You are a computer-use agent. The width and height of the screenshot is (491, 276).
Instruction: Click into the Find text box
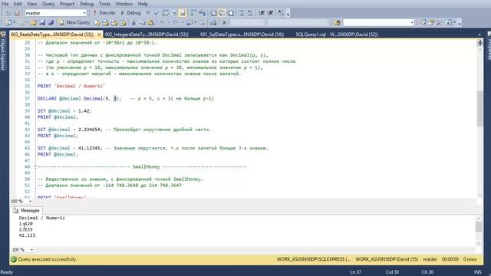(x=376, y=22)
